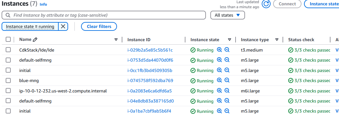The width and height of the screenshot is (339, 116).
Task: Open the Instance state actions menu
Action: (322, 4)
